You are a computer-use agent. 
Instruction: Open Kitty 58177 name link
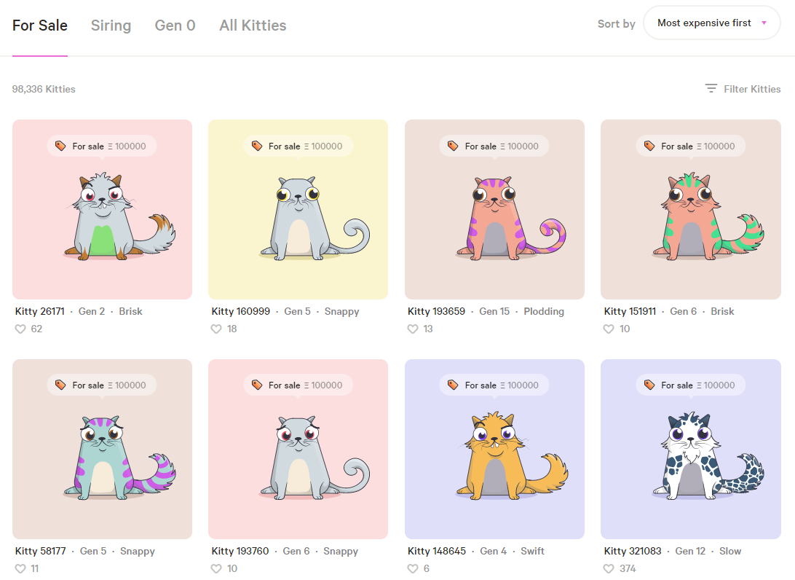tap(41, 551)
